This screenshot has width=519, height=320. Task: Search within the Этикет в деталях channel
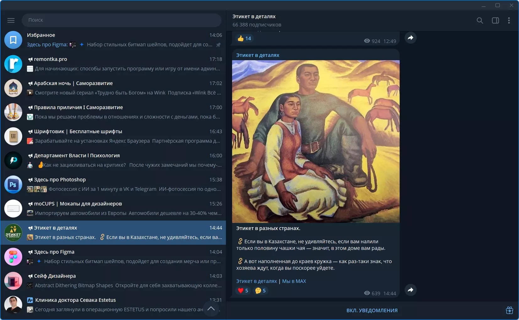tap(480, 20)
